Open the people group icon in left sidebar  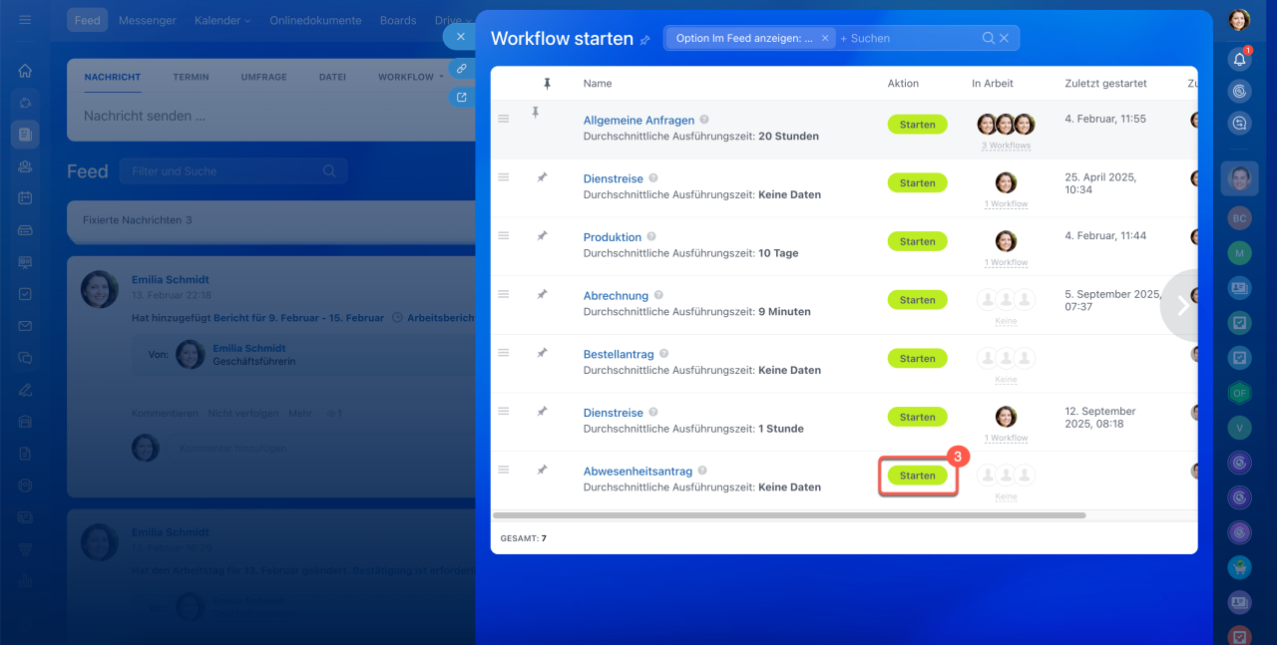pos(25,166)
